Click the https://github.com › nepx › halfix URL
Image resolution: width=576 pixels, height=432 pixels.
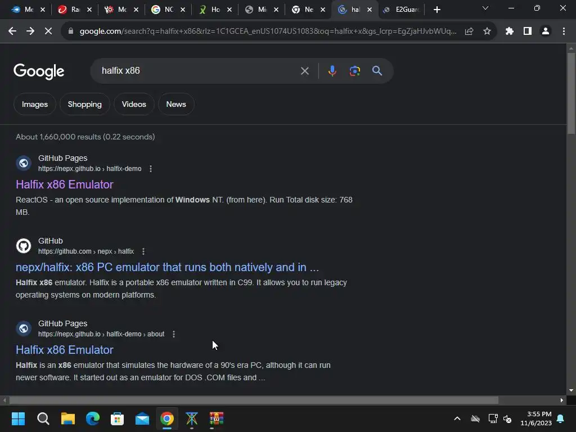pos(86,251)
